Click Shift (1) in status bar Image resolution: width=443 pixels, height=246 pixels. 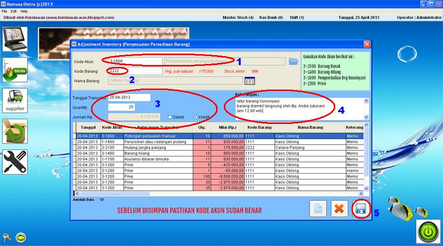coord(297,18)
